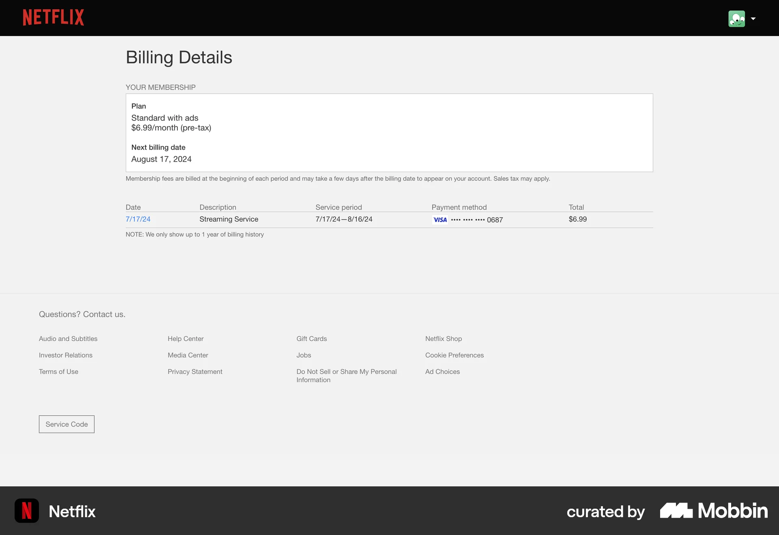Click the Service Code button
Viewport: 779px width, 535px height.
(x=66, y=424)
